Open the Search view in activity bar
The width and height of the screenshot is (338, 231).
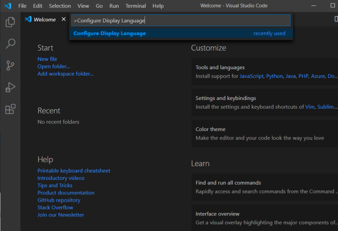coord(10,44)
